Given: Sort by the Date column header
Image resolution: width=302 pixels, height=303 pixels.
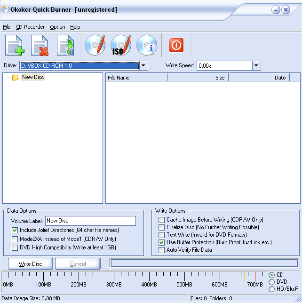Looking at the screenshot, I should point(259,78).
